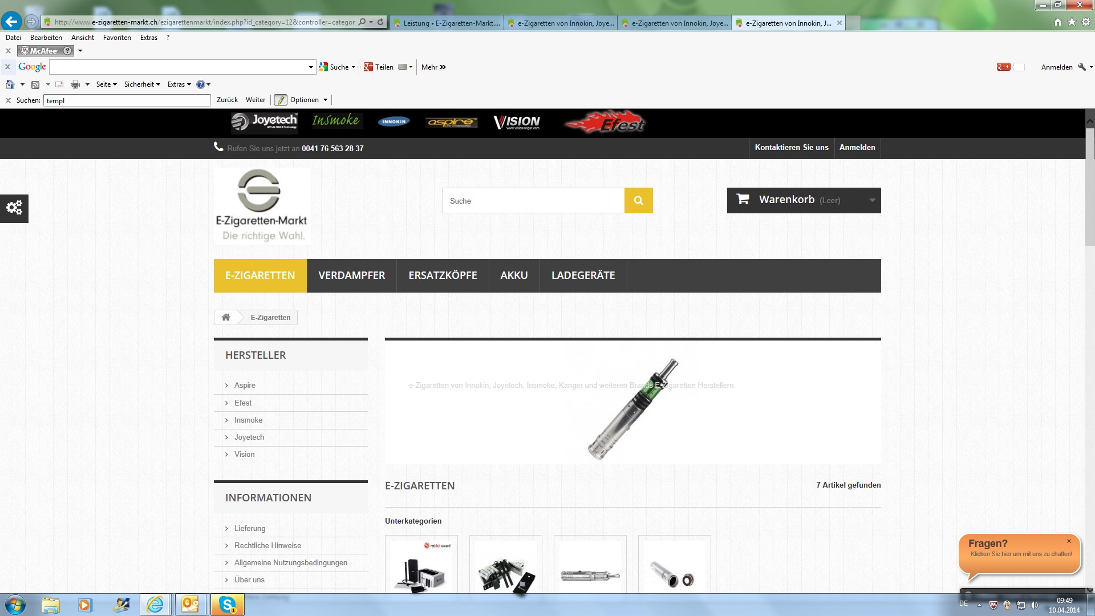The width and height of the screenshot is (1095, 616).
Task: Click Kontaktieren Sie uns link
Action: click(x=791, y=148)
